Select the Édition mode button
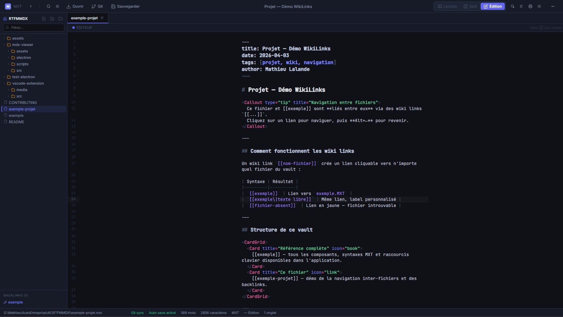 tap(493, 6)
